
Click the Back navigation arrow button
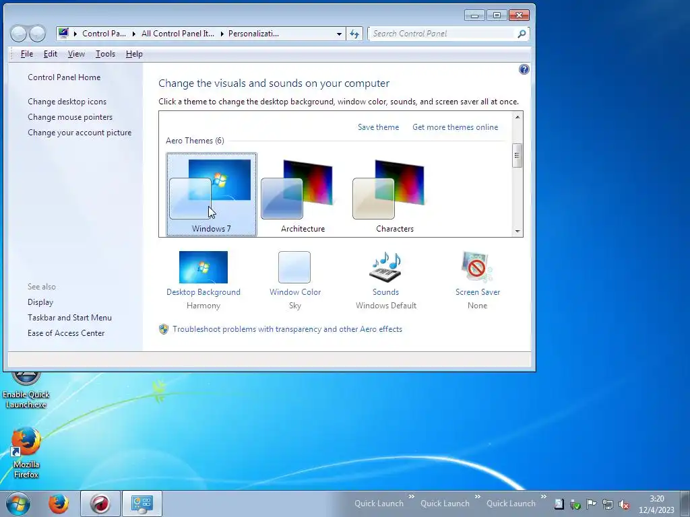pyautogui.click(x=18, y=34)
